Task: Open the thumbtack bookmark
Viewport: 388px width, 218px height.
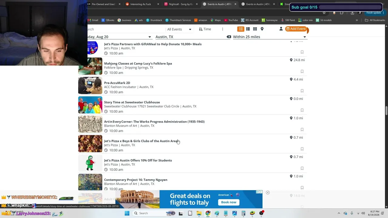Action: 154,20
